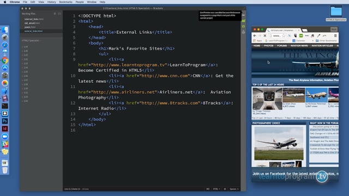The height and width of the screenshot is (196, 349).
Task: Open the Bookmarks menu
Action: click(x=65, y=2)
